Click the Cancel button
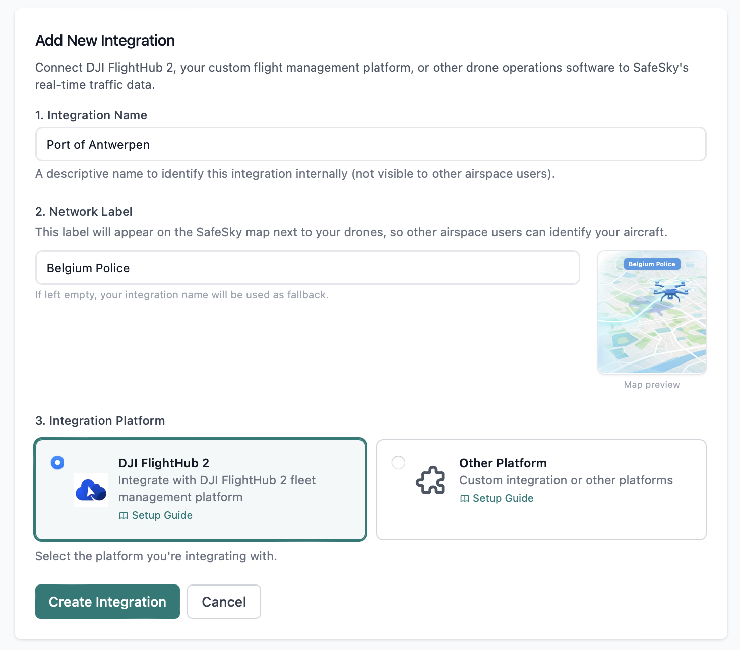740x650 pixels. [224, 602]
